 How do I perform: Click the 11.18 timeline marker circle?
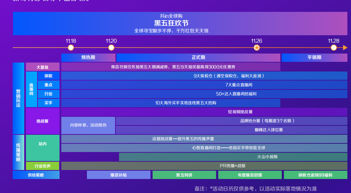click(x=71, y=48)
